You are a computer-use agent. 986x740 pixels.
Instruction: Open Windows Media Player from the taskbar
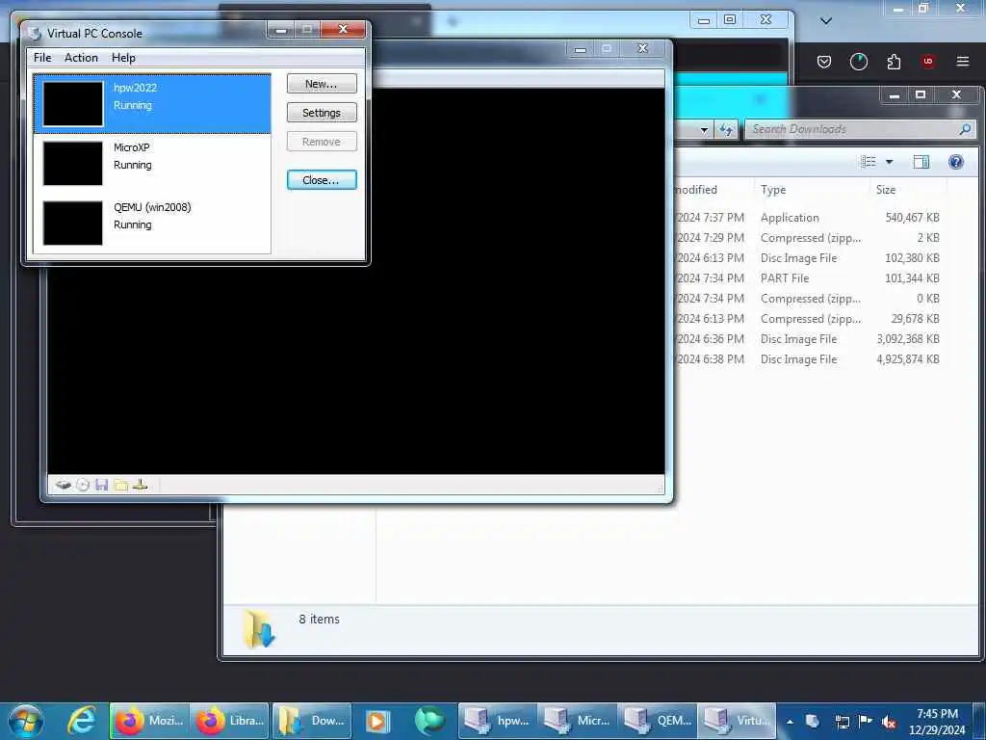pos(377,721)
